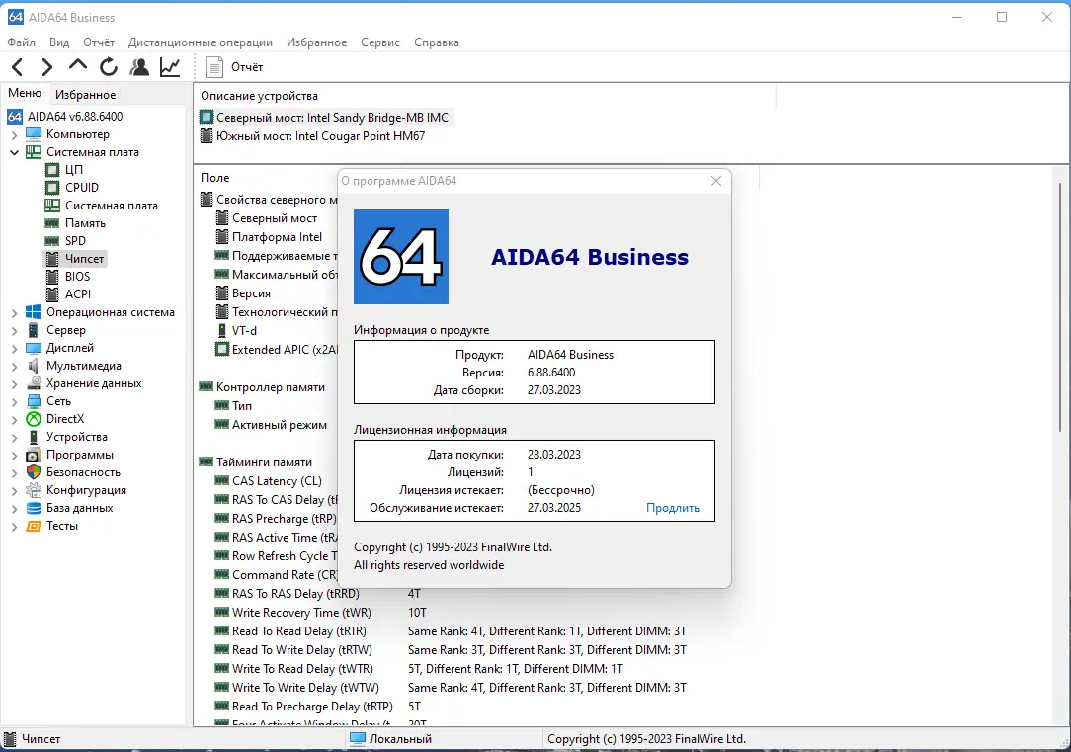This screenshot has width=1071, height=752.
Task: Expand the Операционная система node
Action: click(x=15, y=312)
